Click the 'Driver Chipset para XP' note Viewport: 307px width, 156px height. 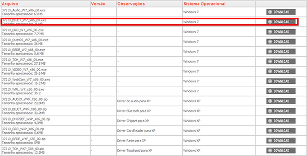133,121
